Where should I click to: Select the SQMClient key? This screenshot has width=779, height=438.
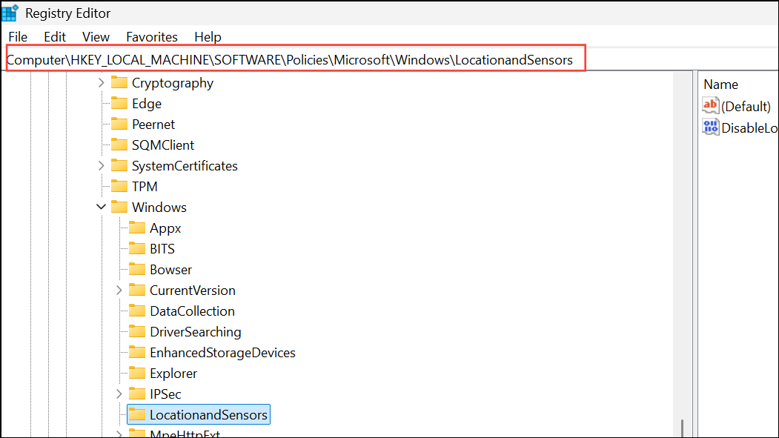pos(163,145)
